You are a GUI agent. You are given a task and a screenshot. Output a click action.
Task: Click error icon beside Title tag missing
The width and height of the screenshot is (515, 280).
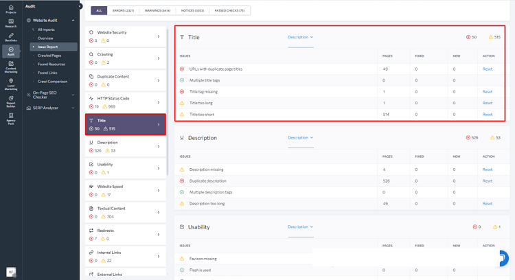(x=182, y=91)
